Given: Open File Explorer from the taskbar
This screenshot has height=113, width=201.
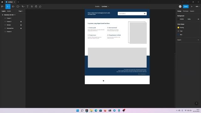Looking at the screenshot, I should [x=91, y=110].
